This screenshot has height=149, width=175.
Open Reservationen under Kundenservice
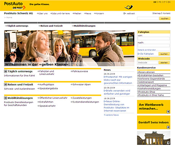click(x=146, y=72)
